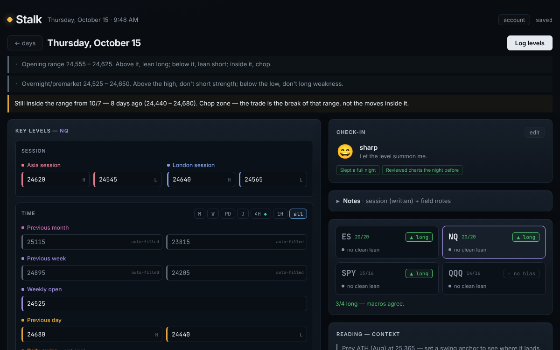
Task: Open the account button
Action: tap(514, 20)
